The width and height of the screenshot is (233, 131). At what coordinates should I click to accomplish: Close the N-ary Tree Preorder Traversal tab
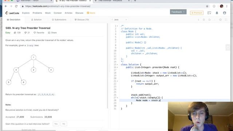tap(90, 1)
